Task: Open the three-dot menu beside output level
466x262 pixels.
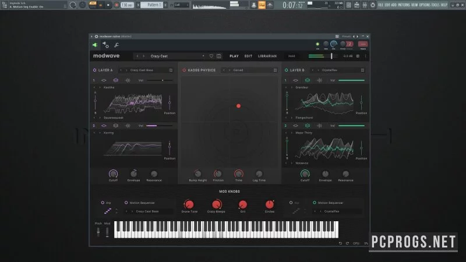Action: (x=365, y=56)
